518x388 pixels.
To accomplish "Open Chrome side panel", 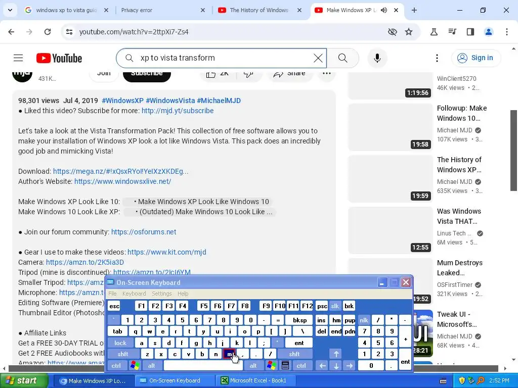I will [x=470, y=32].
